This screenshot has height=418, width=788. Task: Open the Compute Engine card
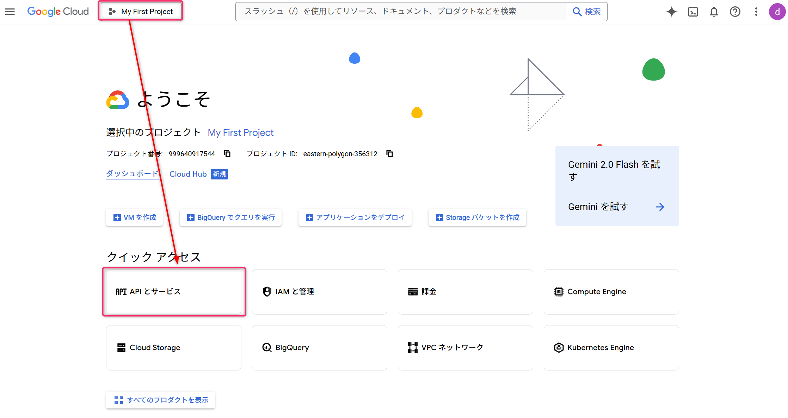611,292
